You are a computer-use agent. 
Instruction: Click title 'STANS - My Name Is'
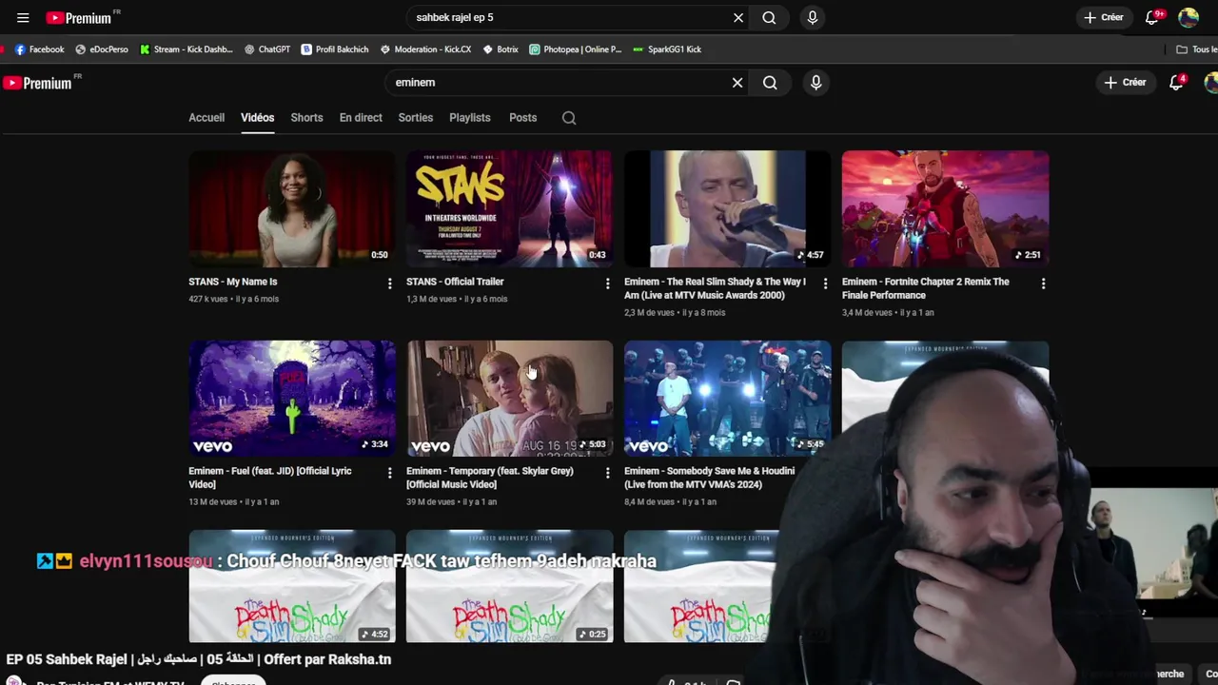pyautogui.click(x=233, y=282)
